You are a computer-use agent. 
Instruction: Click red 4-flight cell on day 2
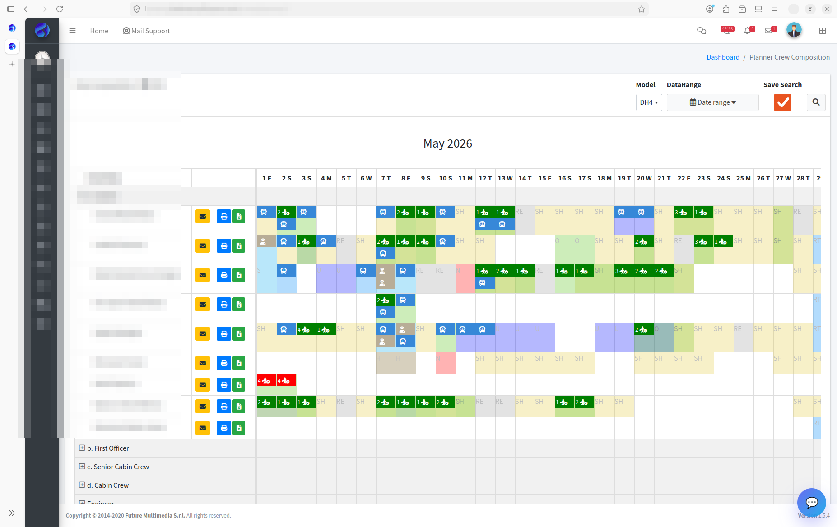pos(286,380)
